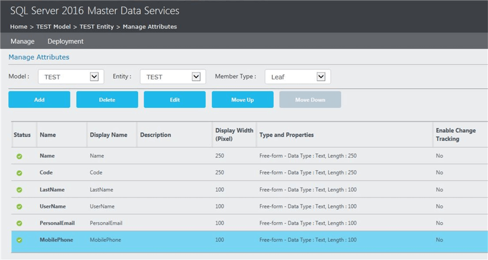Navigate to TEST Model breadcrumb link

(x=54, y=27)
